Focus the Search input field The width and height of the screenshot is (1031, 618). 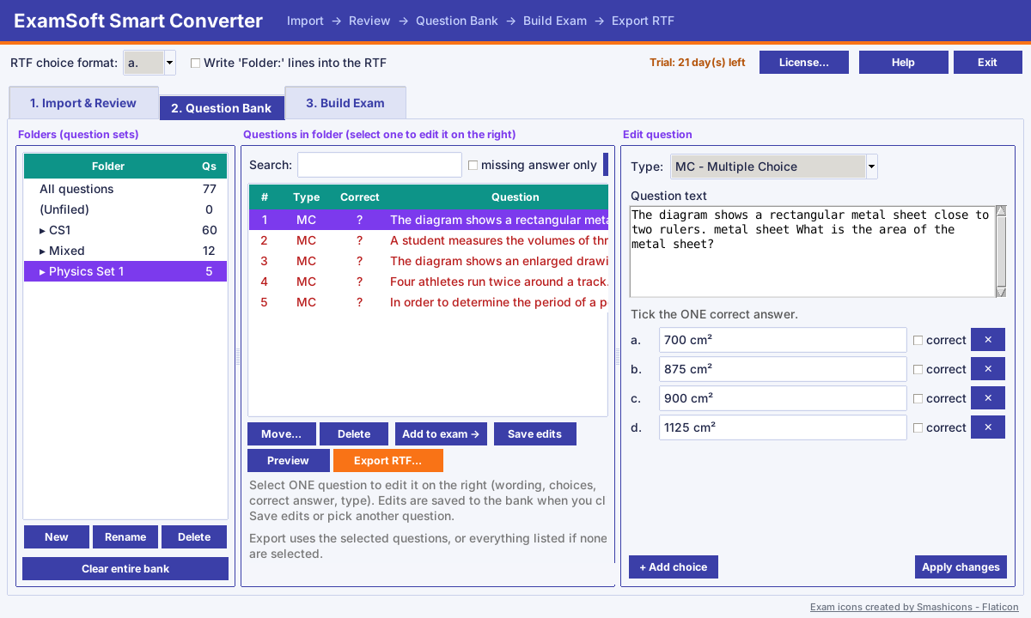pos(379,165)
